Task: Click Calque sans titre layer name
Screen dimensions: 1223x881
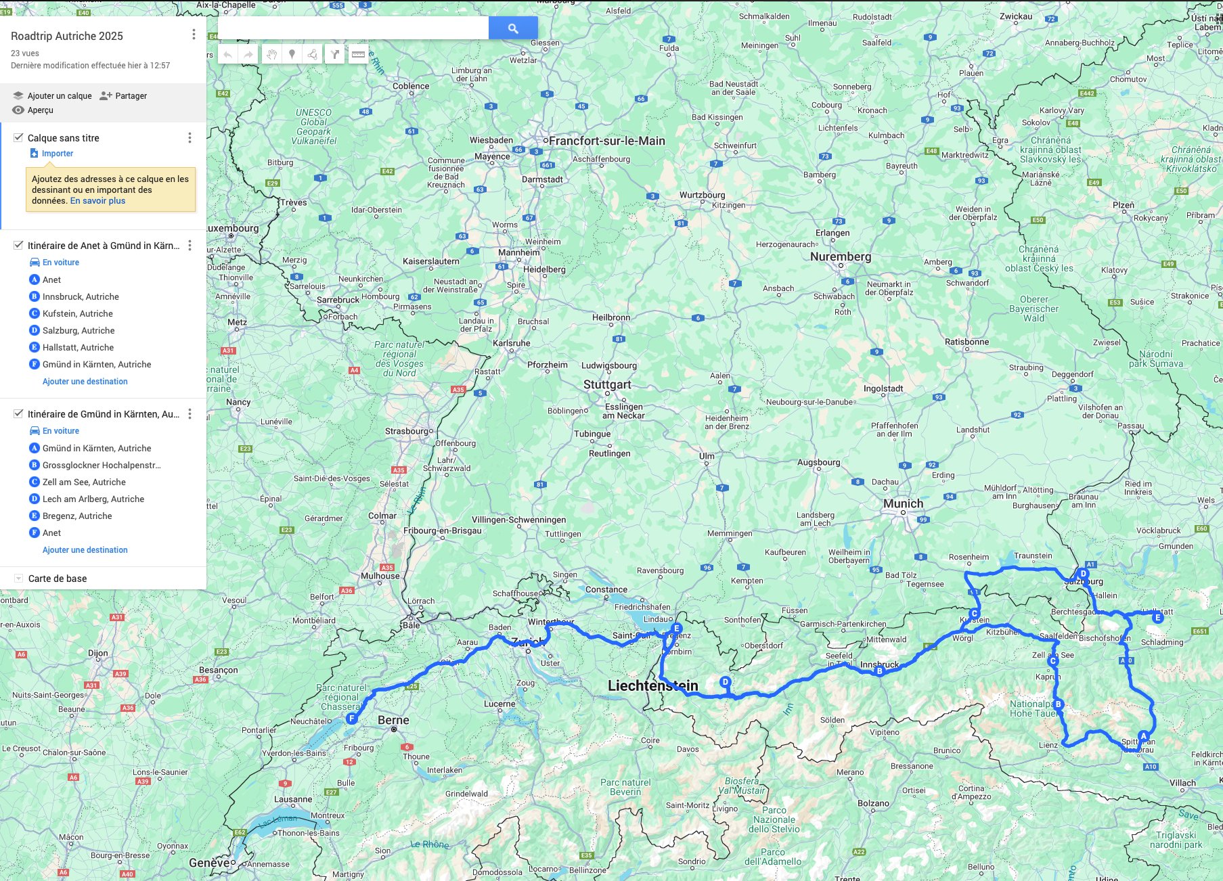Action: pyautogui.click(x=64, y=138)
